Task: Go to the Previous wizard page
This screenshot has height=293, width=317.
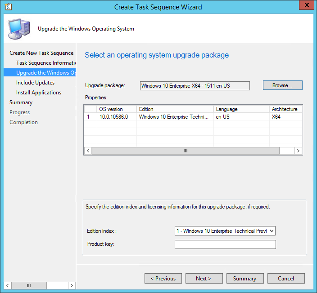Action: (x=163, y=279)
